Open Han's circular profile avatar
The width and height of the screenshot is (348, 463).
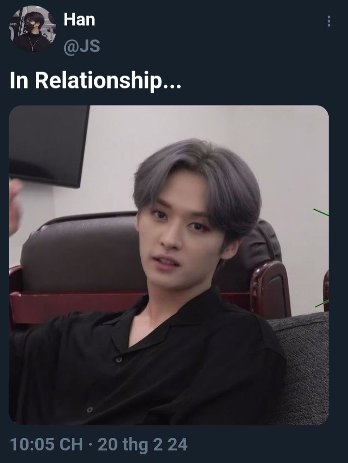(x=32, y=29)
